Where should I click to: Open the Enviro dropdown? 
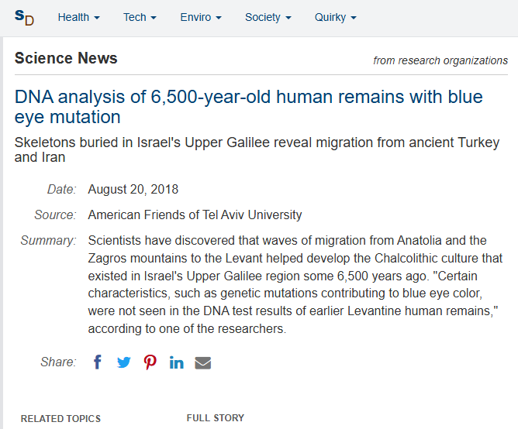click(201, 17)
